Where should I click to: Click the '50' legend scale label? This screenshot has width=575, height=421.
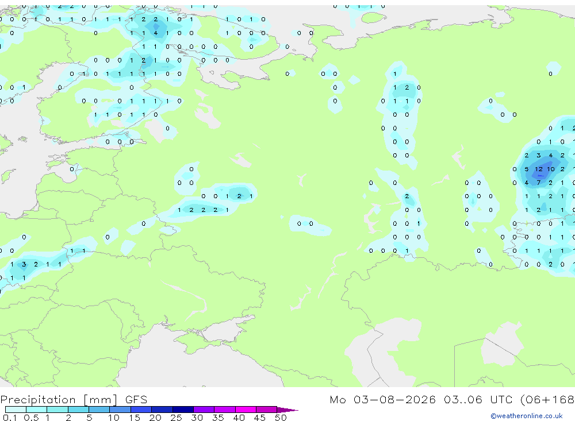pos(281,418)
